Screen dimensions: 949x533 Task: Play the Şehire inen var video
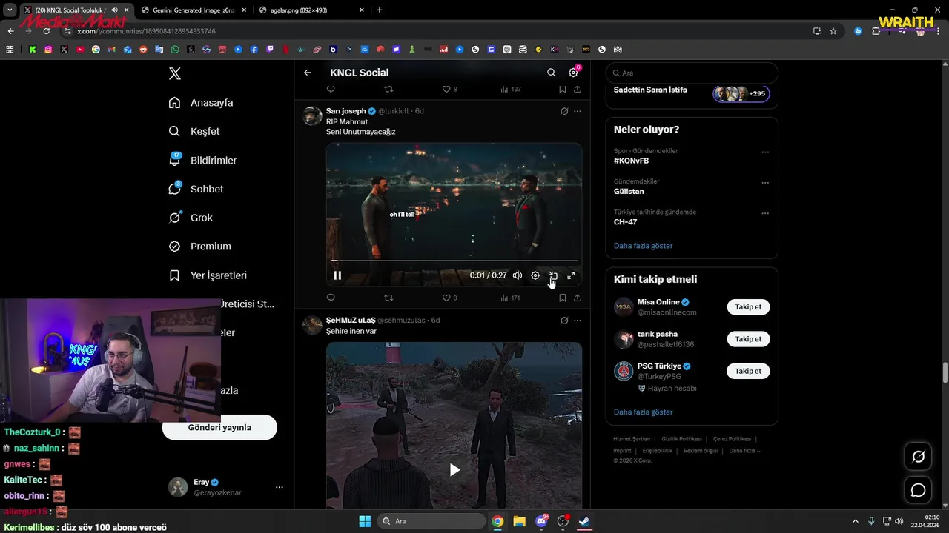click(454, 469)
